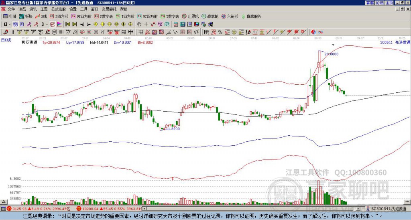Image resolution: width=411 pixels, height=220 pixels.
Task: Open the calculator icon
Action: (x=183, y=24)
